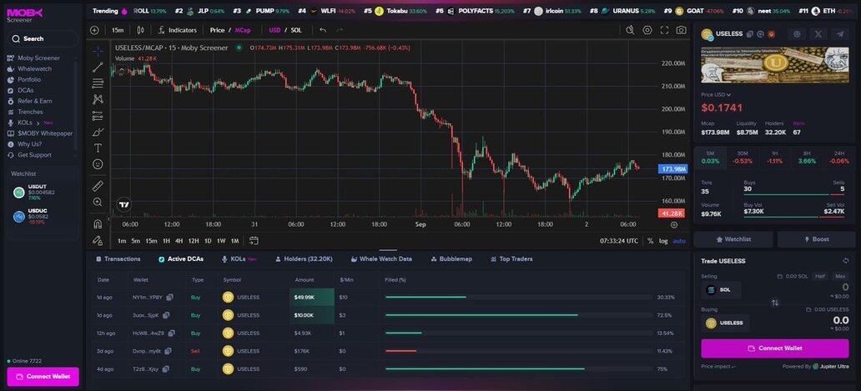861x391 pixels.
Task: Click the compare or add symbol icon
Action: (94, 30)
